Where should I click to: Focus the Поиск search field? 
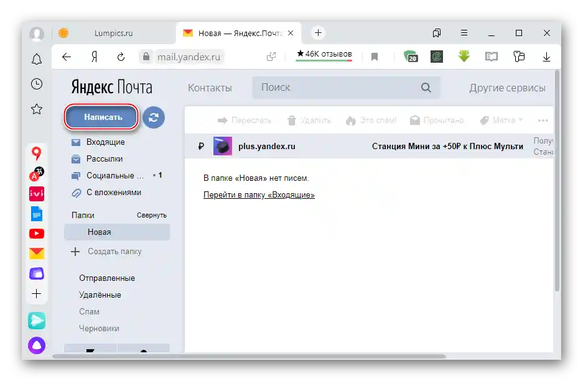click(346, 88)
